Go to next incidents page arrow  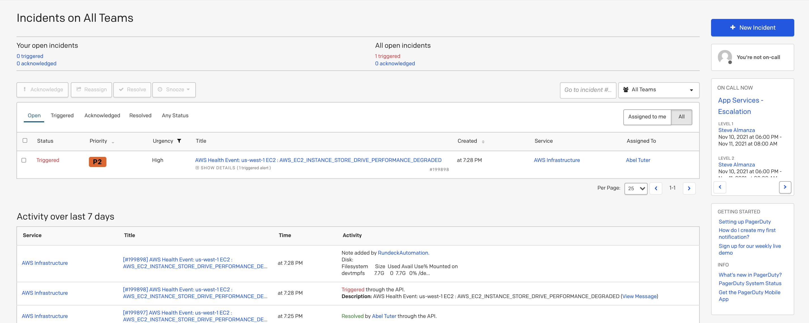689,188
